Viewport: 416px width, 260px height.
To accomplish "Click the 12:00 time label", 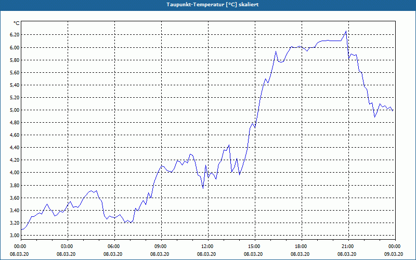I will tap(209, 246).
